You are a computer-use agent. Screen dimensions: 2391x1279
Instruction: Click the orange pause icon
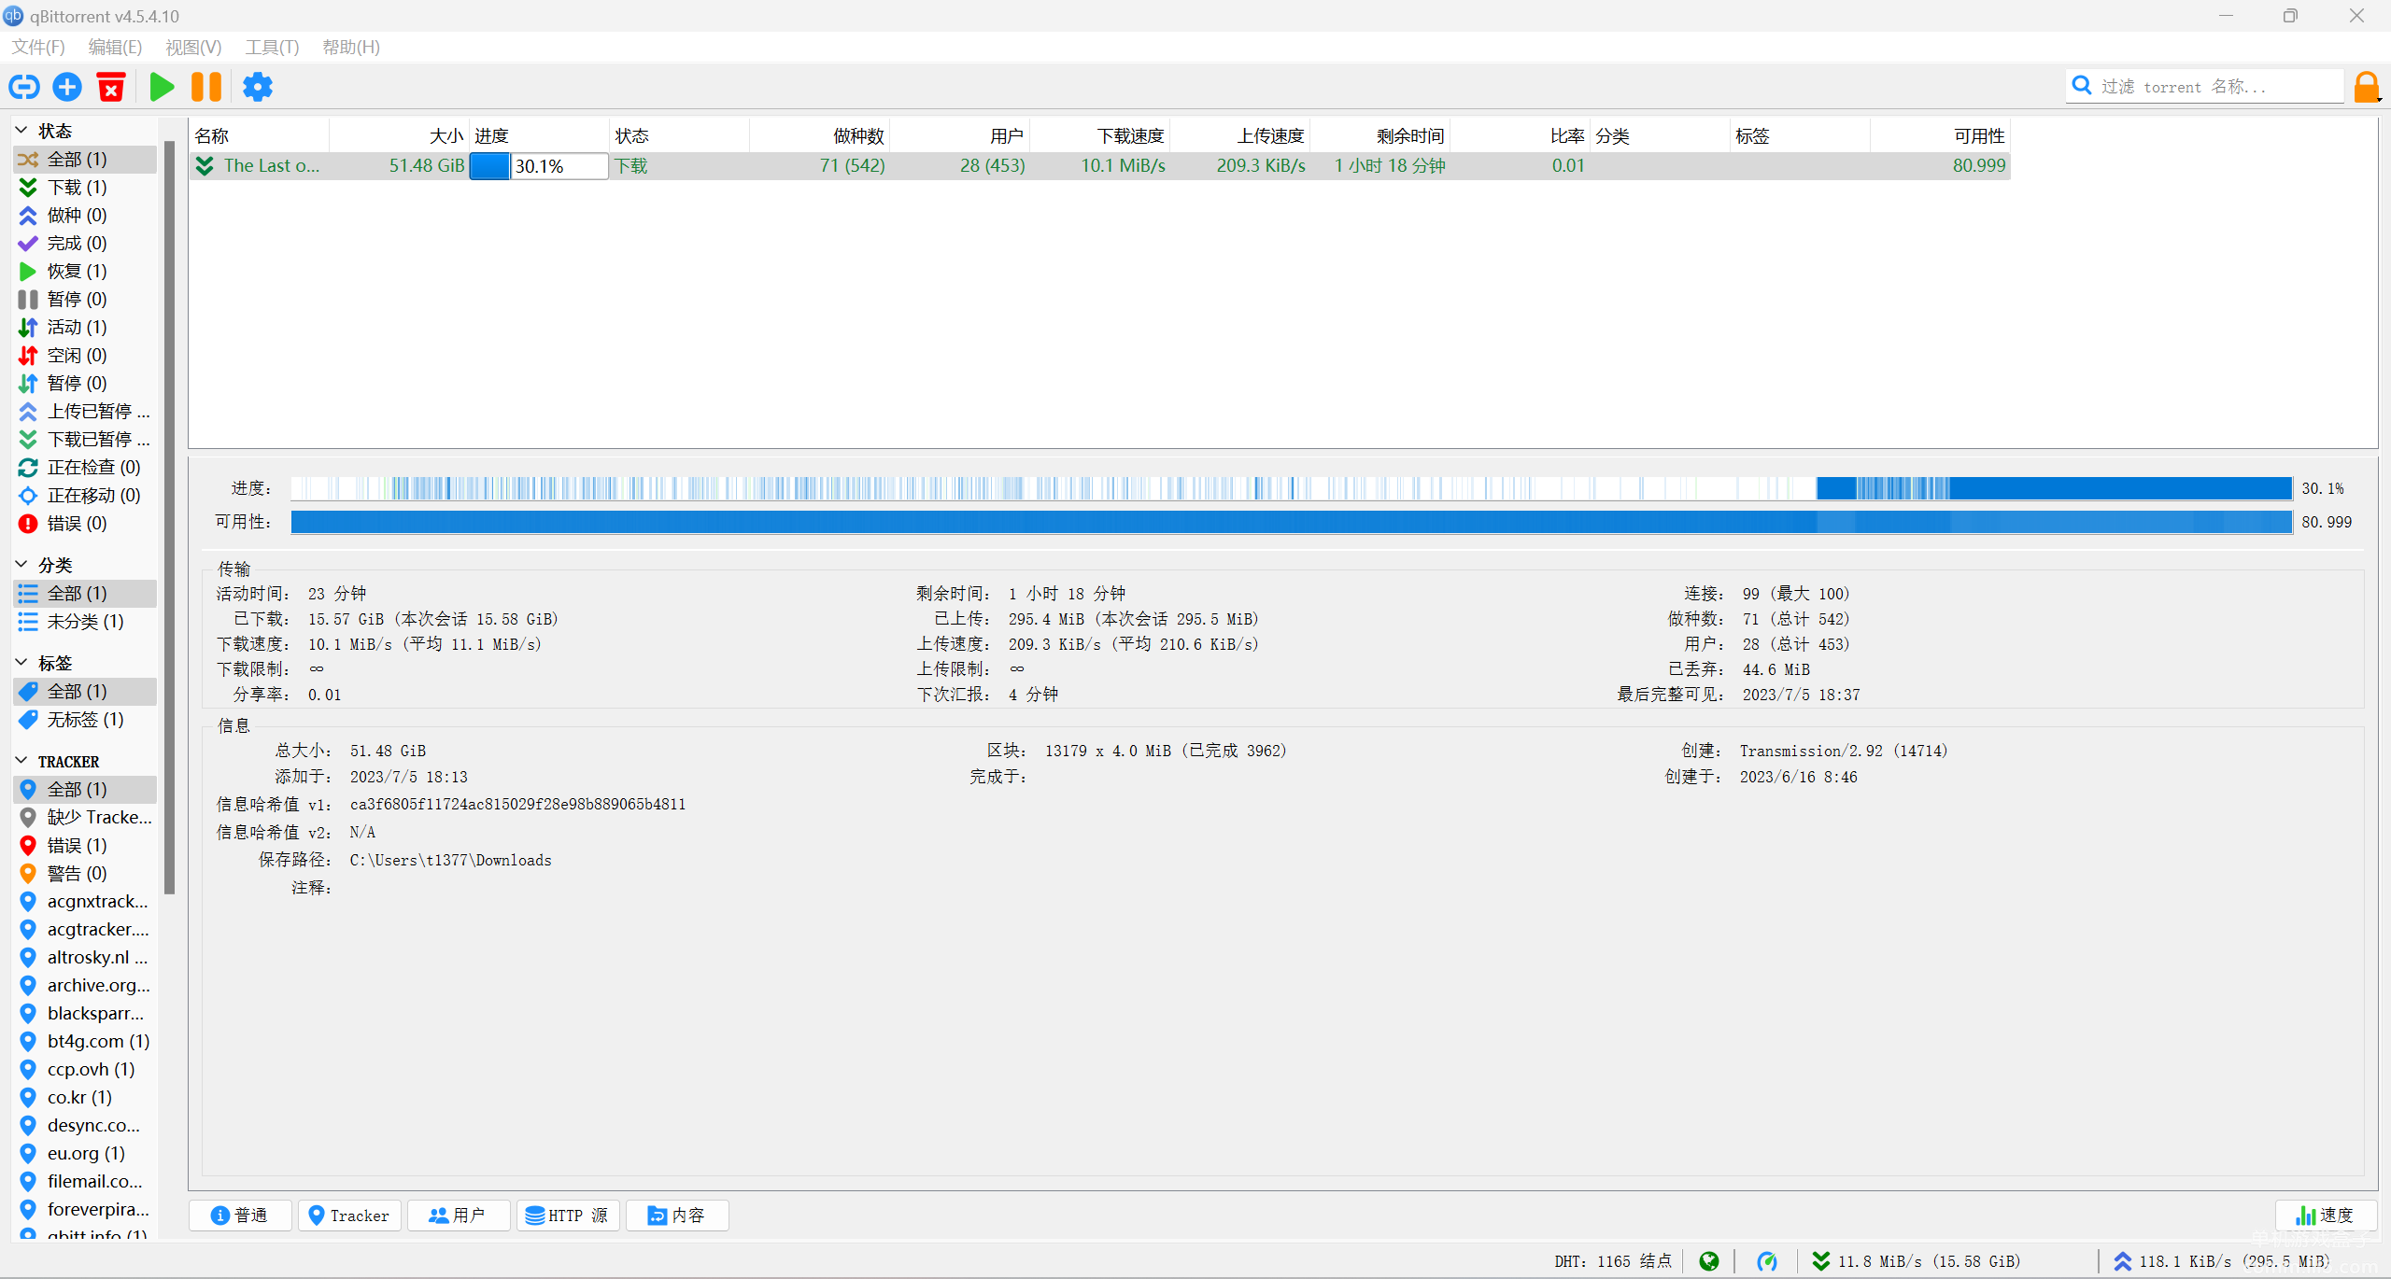point(206,87)
